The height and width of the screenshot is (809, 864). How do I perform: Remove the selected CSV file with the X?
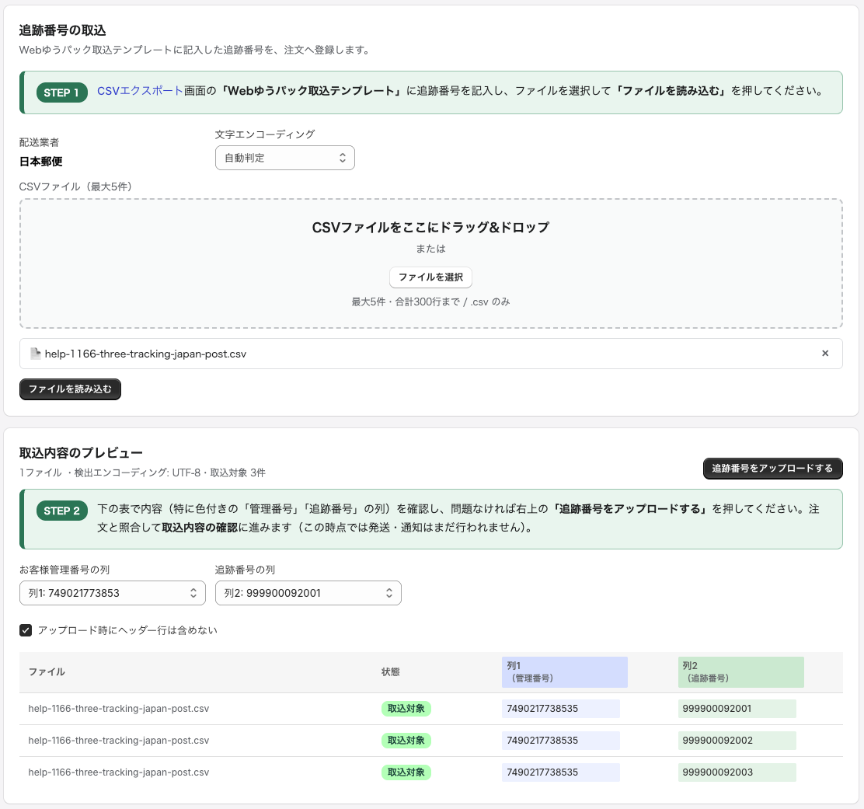[825, 354]
